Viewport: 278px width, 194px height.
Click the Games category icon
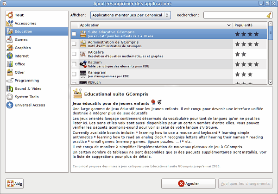click(10, 39)
